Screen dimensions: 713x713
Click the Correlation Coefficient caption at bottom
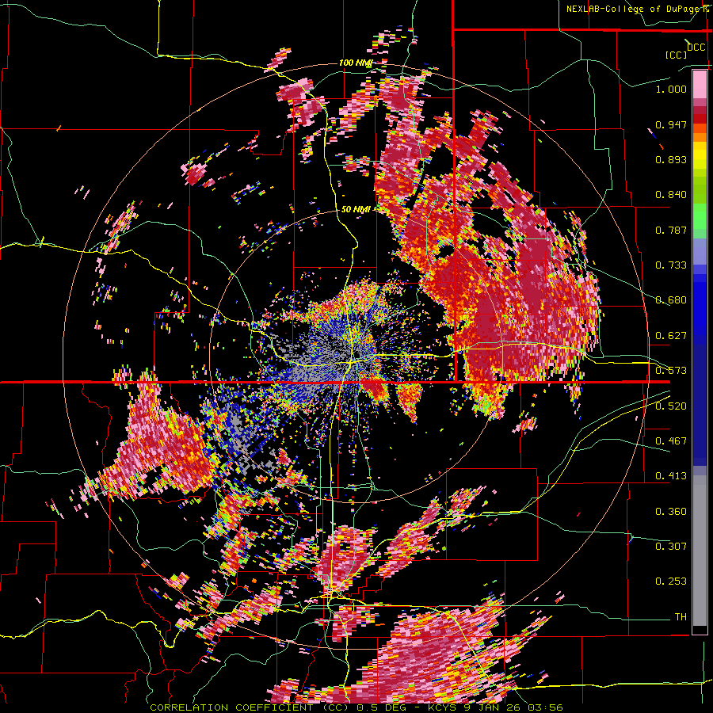coord(356,707)
